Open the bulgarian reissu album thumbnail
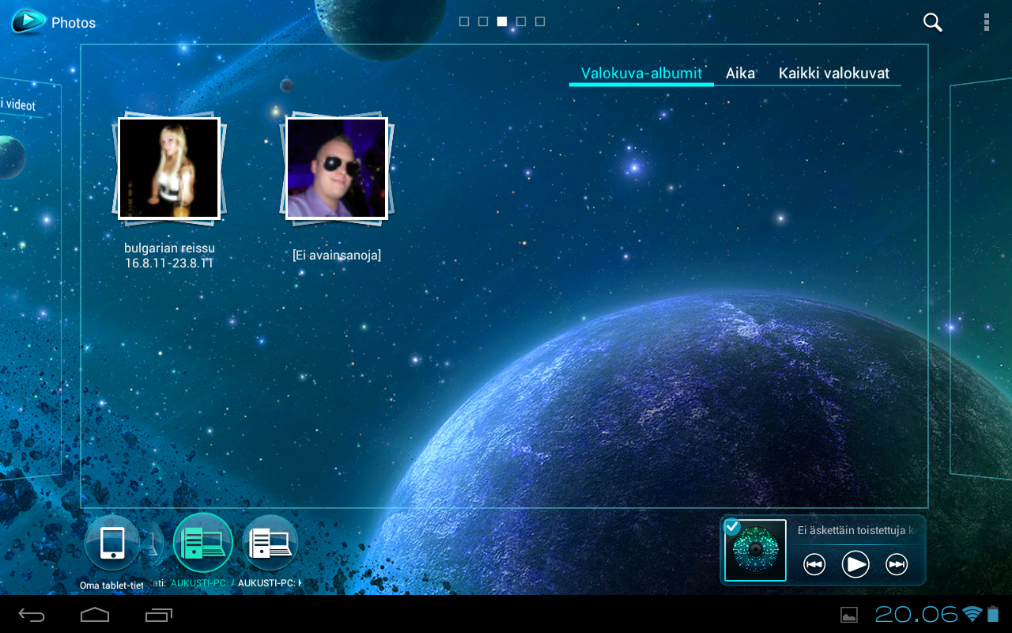1012x633 pixels. (x=168, y=169)
